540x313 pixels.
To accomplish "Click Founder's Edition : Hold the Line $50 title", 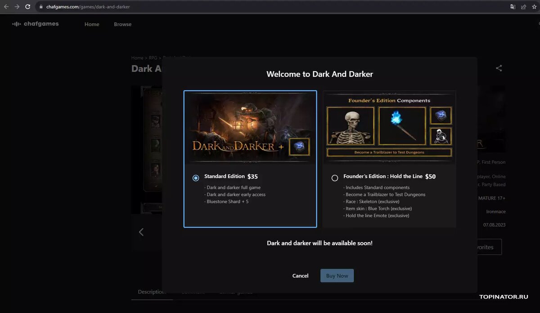I will click(389, 176).
